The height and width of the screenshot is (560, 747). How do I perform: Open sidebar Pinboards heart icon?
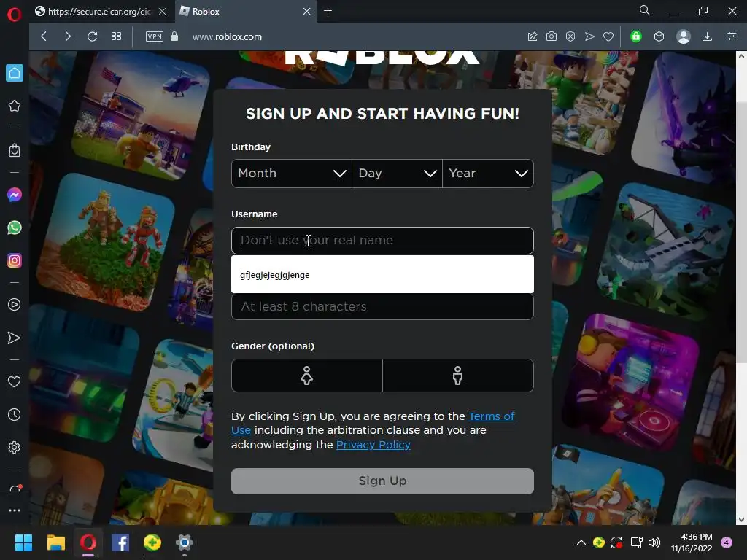coord(15,382)
